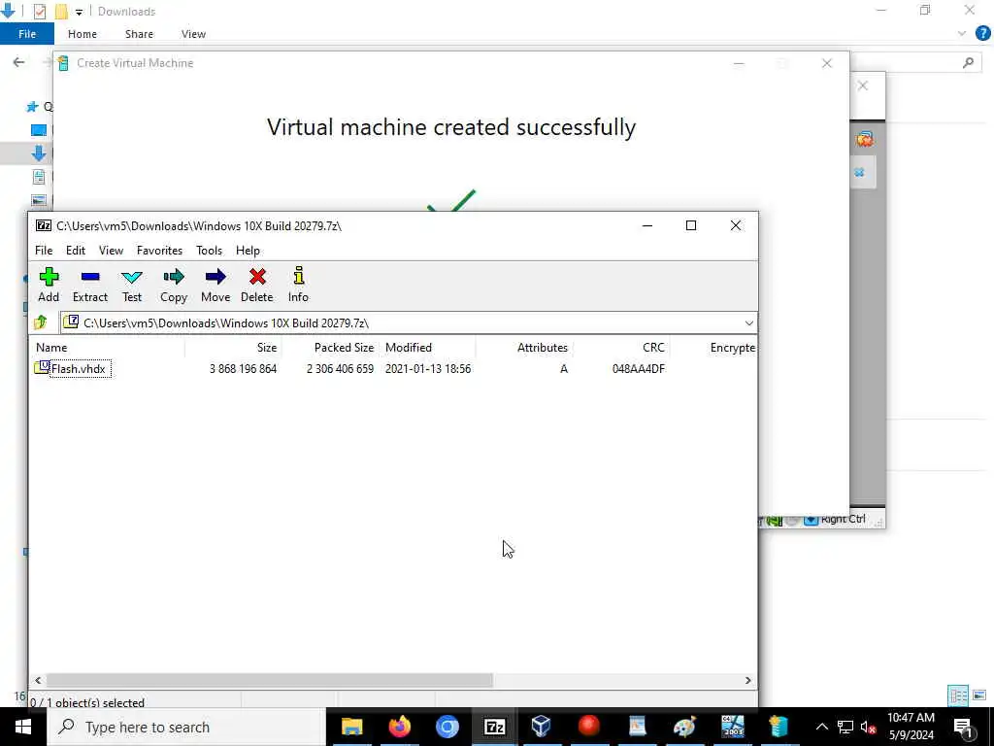Launch Firefox from the taskbar
The image size is (994, 746).
pos(399,727)
